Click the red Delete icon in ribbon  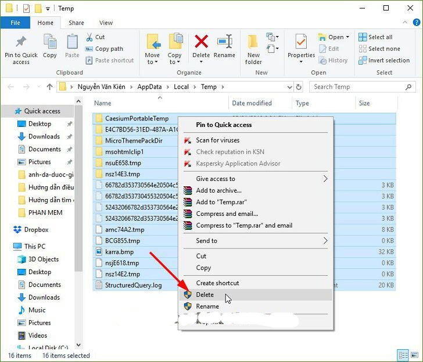[x=201, y=43]
